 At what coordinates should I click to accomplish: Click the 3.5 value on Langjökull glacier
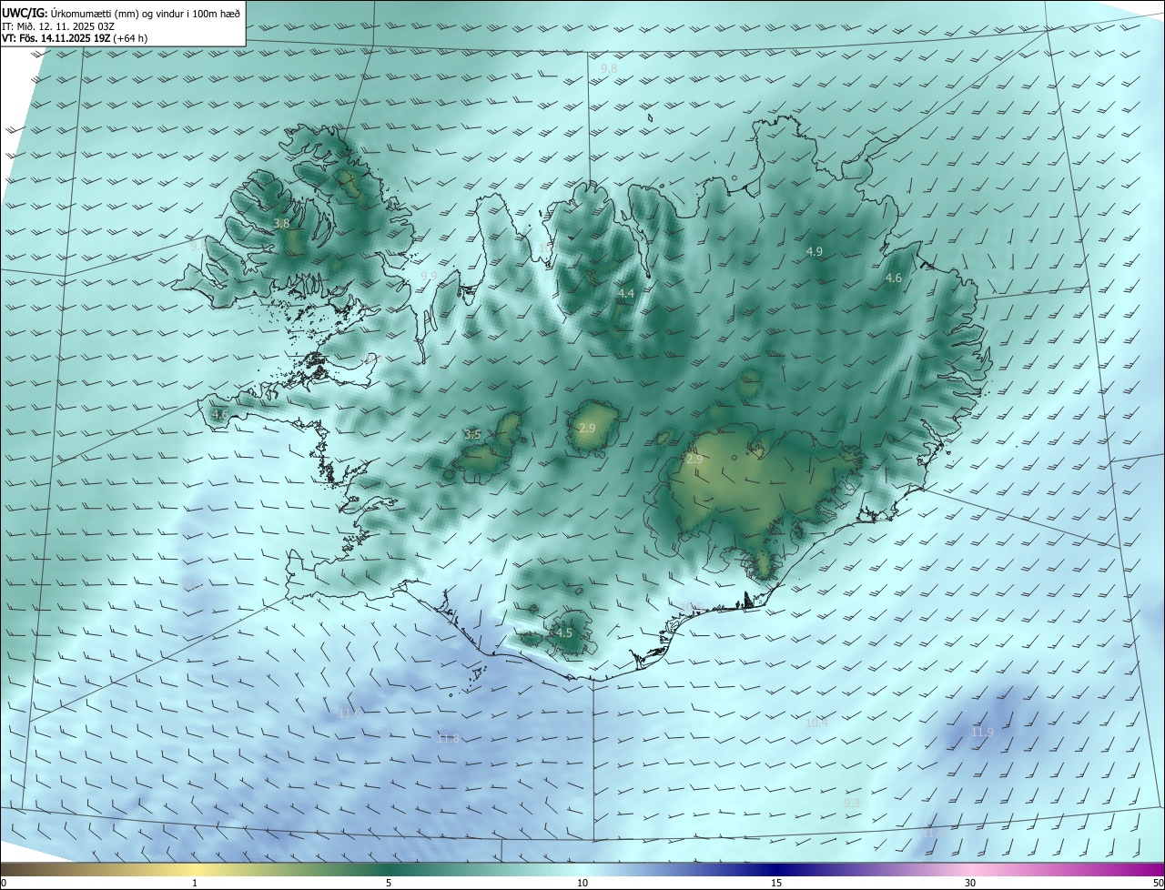[472, 435]
